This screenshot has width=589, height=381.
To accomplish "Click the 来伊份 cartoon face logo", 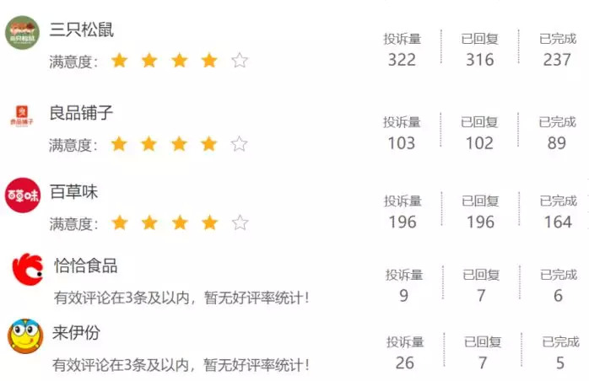I will tap(24, 335).
